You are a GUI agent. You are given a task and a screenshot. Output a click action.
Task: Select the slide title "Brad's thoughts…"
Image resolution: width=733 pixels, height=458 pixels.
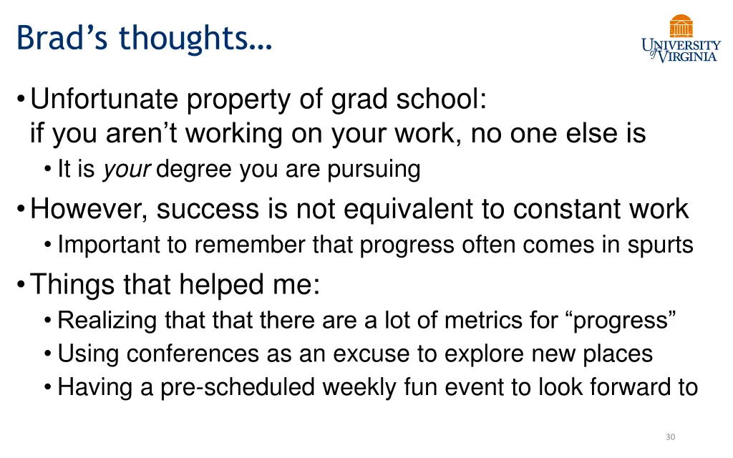click(145, 39)
